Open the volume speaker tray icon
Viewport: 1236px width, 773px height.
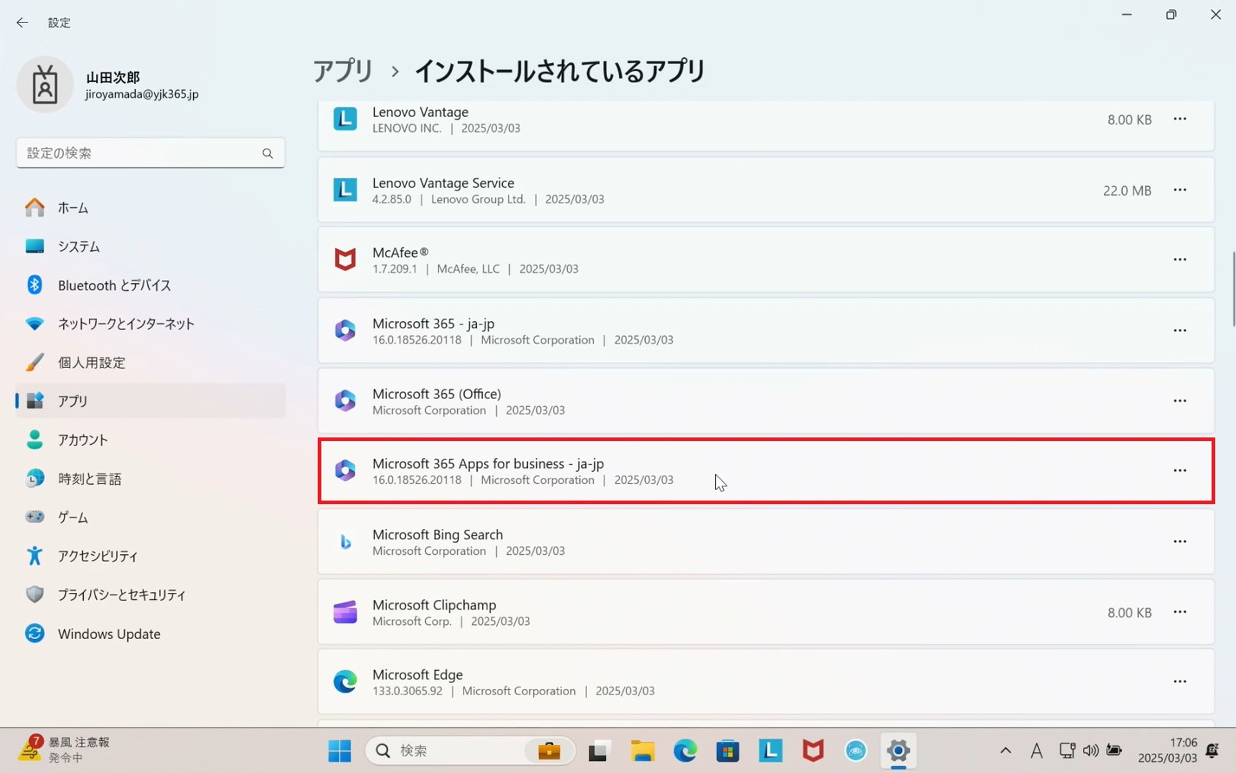(1091, 750)
